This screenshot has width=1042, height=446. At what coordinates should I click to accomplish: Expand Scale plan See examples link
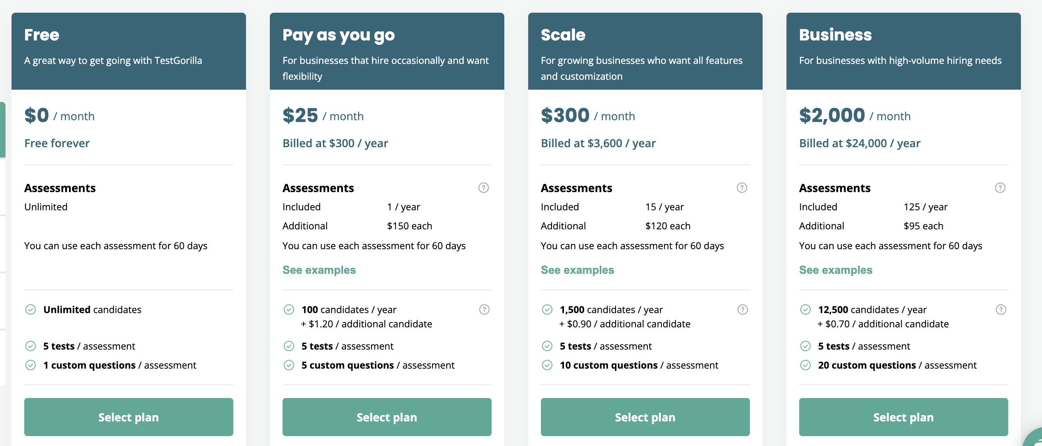click(577, 269)
